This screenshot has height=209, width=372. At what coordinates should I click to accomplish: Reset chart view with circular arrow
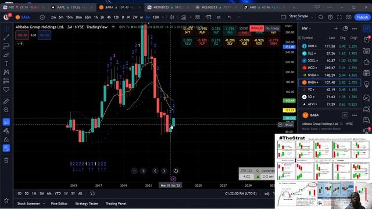[x=176, y=171]
